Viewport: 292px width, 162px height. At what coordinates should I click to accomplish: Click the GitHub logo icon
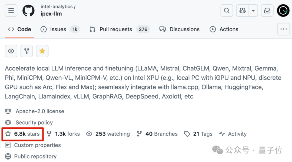click(x=29, y=11)
